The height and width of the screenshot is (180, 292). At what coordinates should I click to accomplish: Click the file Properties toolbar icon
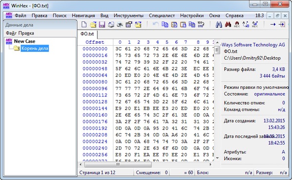coord(128,24)
